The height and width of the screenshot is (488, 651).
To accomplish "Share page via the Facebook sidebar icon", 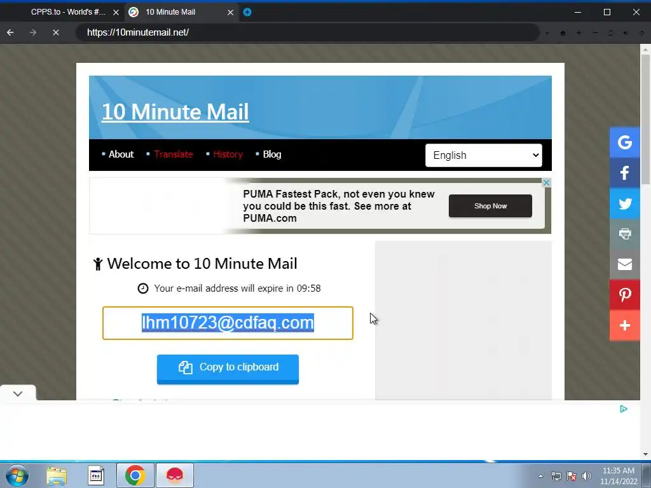I will coord(624,173).
